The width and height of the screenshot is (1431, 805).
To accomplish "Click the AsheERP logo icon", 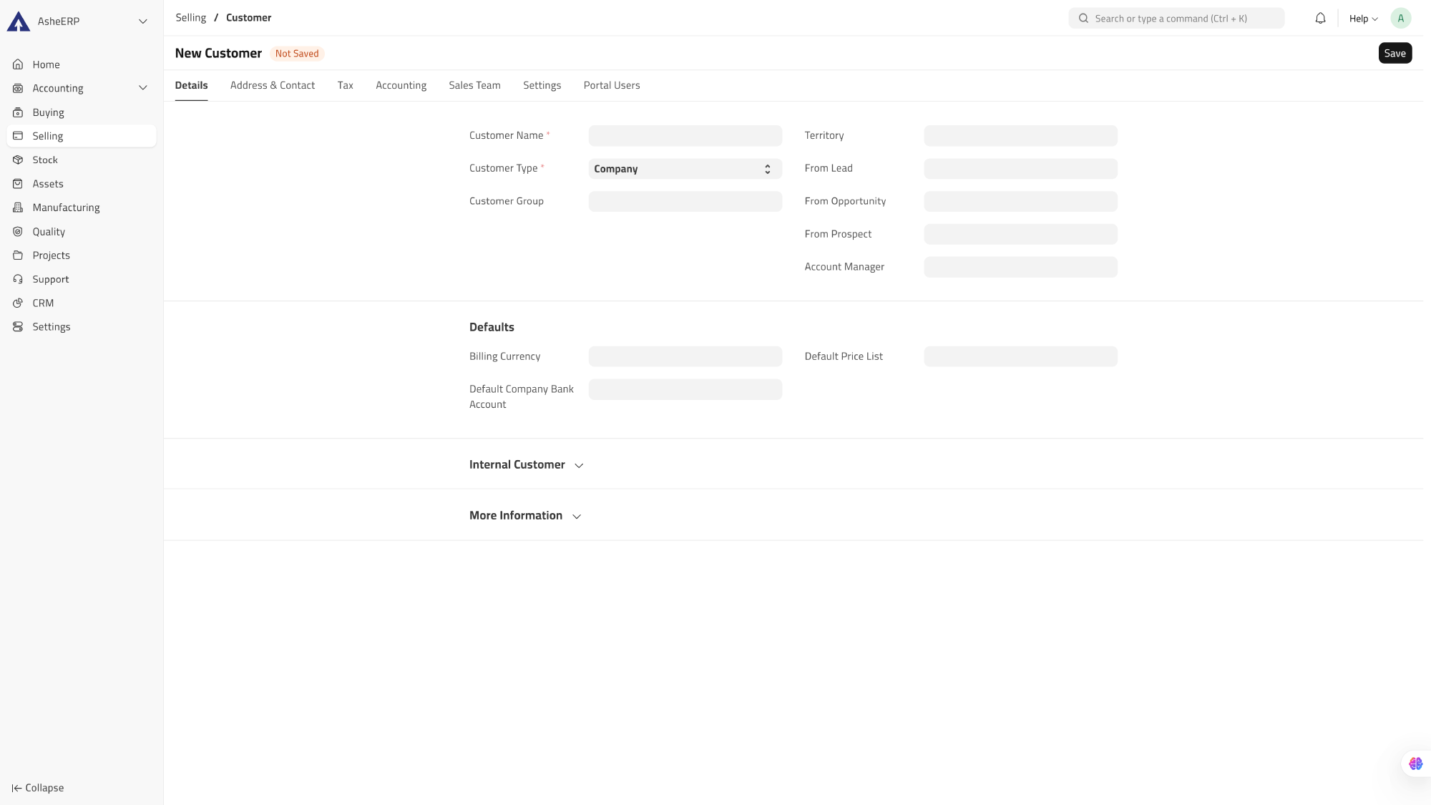I will coord(18,21).
